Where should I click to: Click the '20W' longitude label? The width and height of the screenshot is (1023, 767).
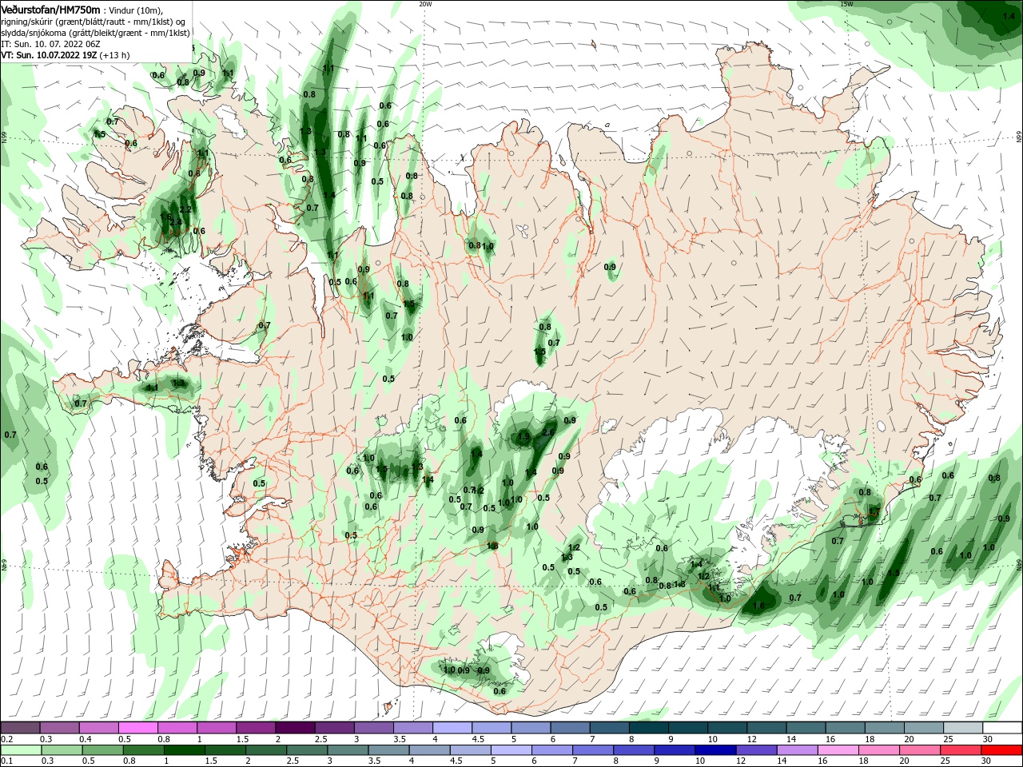pyautogui.click(x=425, y=4)
